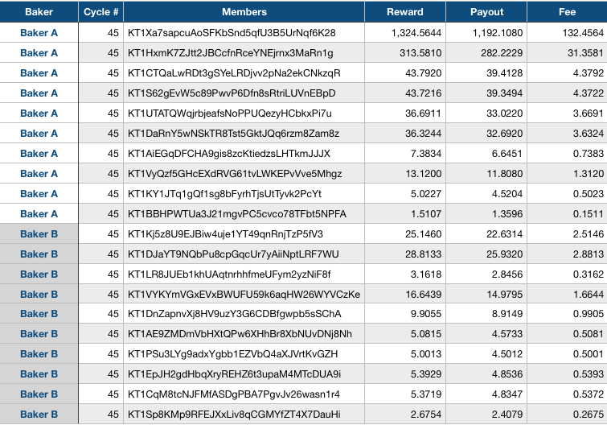Click payout value 14.9795

click(504, 295)
